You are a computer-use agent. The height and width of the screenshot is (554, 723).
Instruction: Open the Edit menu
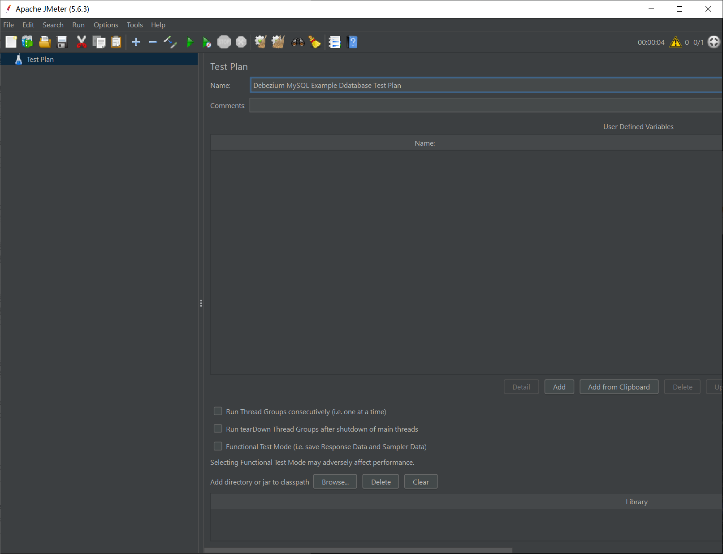28,25
